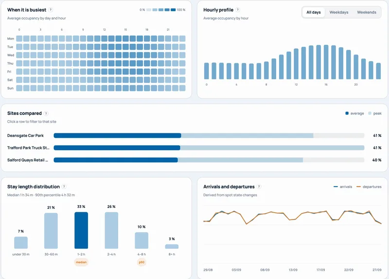Click the 41 % value for Trafford Park
Viewport: 389px width, 279px height.
(x=377, y=148)
